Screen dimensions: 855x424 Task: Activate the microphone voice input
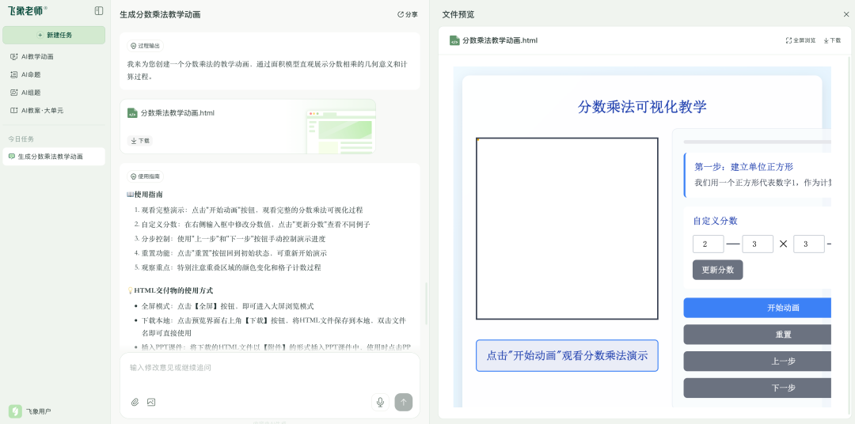[x=380, y=402]
